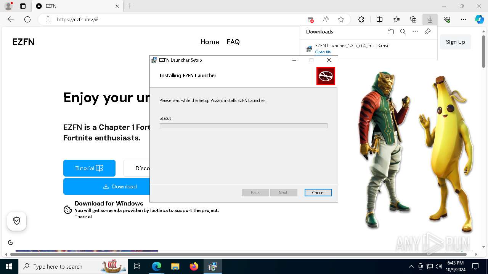Image resolution: width=488 pixels, height=274 pixels.
Task: Cancel the EZFN Launcher installation
Action: tap(318, 193)
